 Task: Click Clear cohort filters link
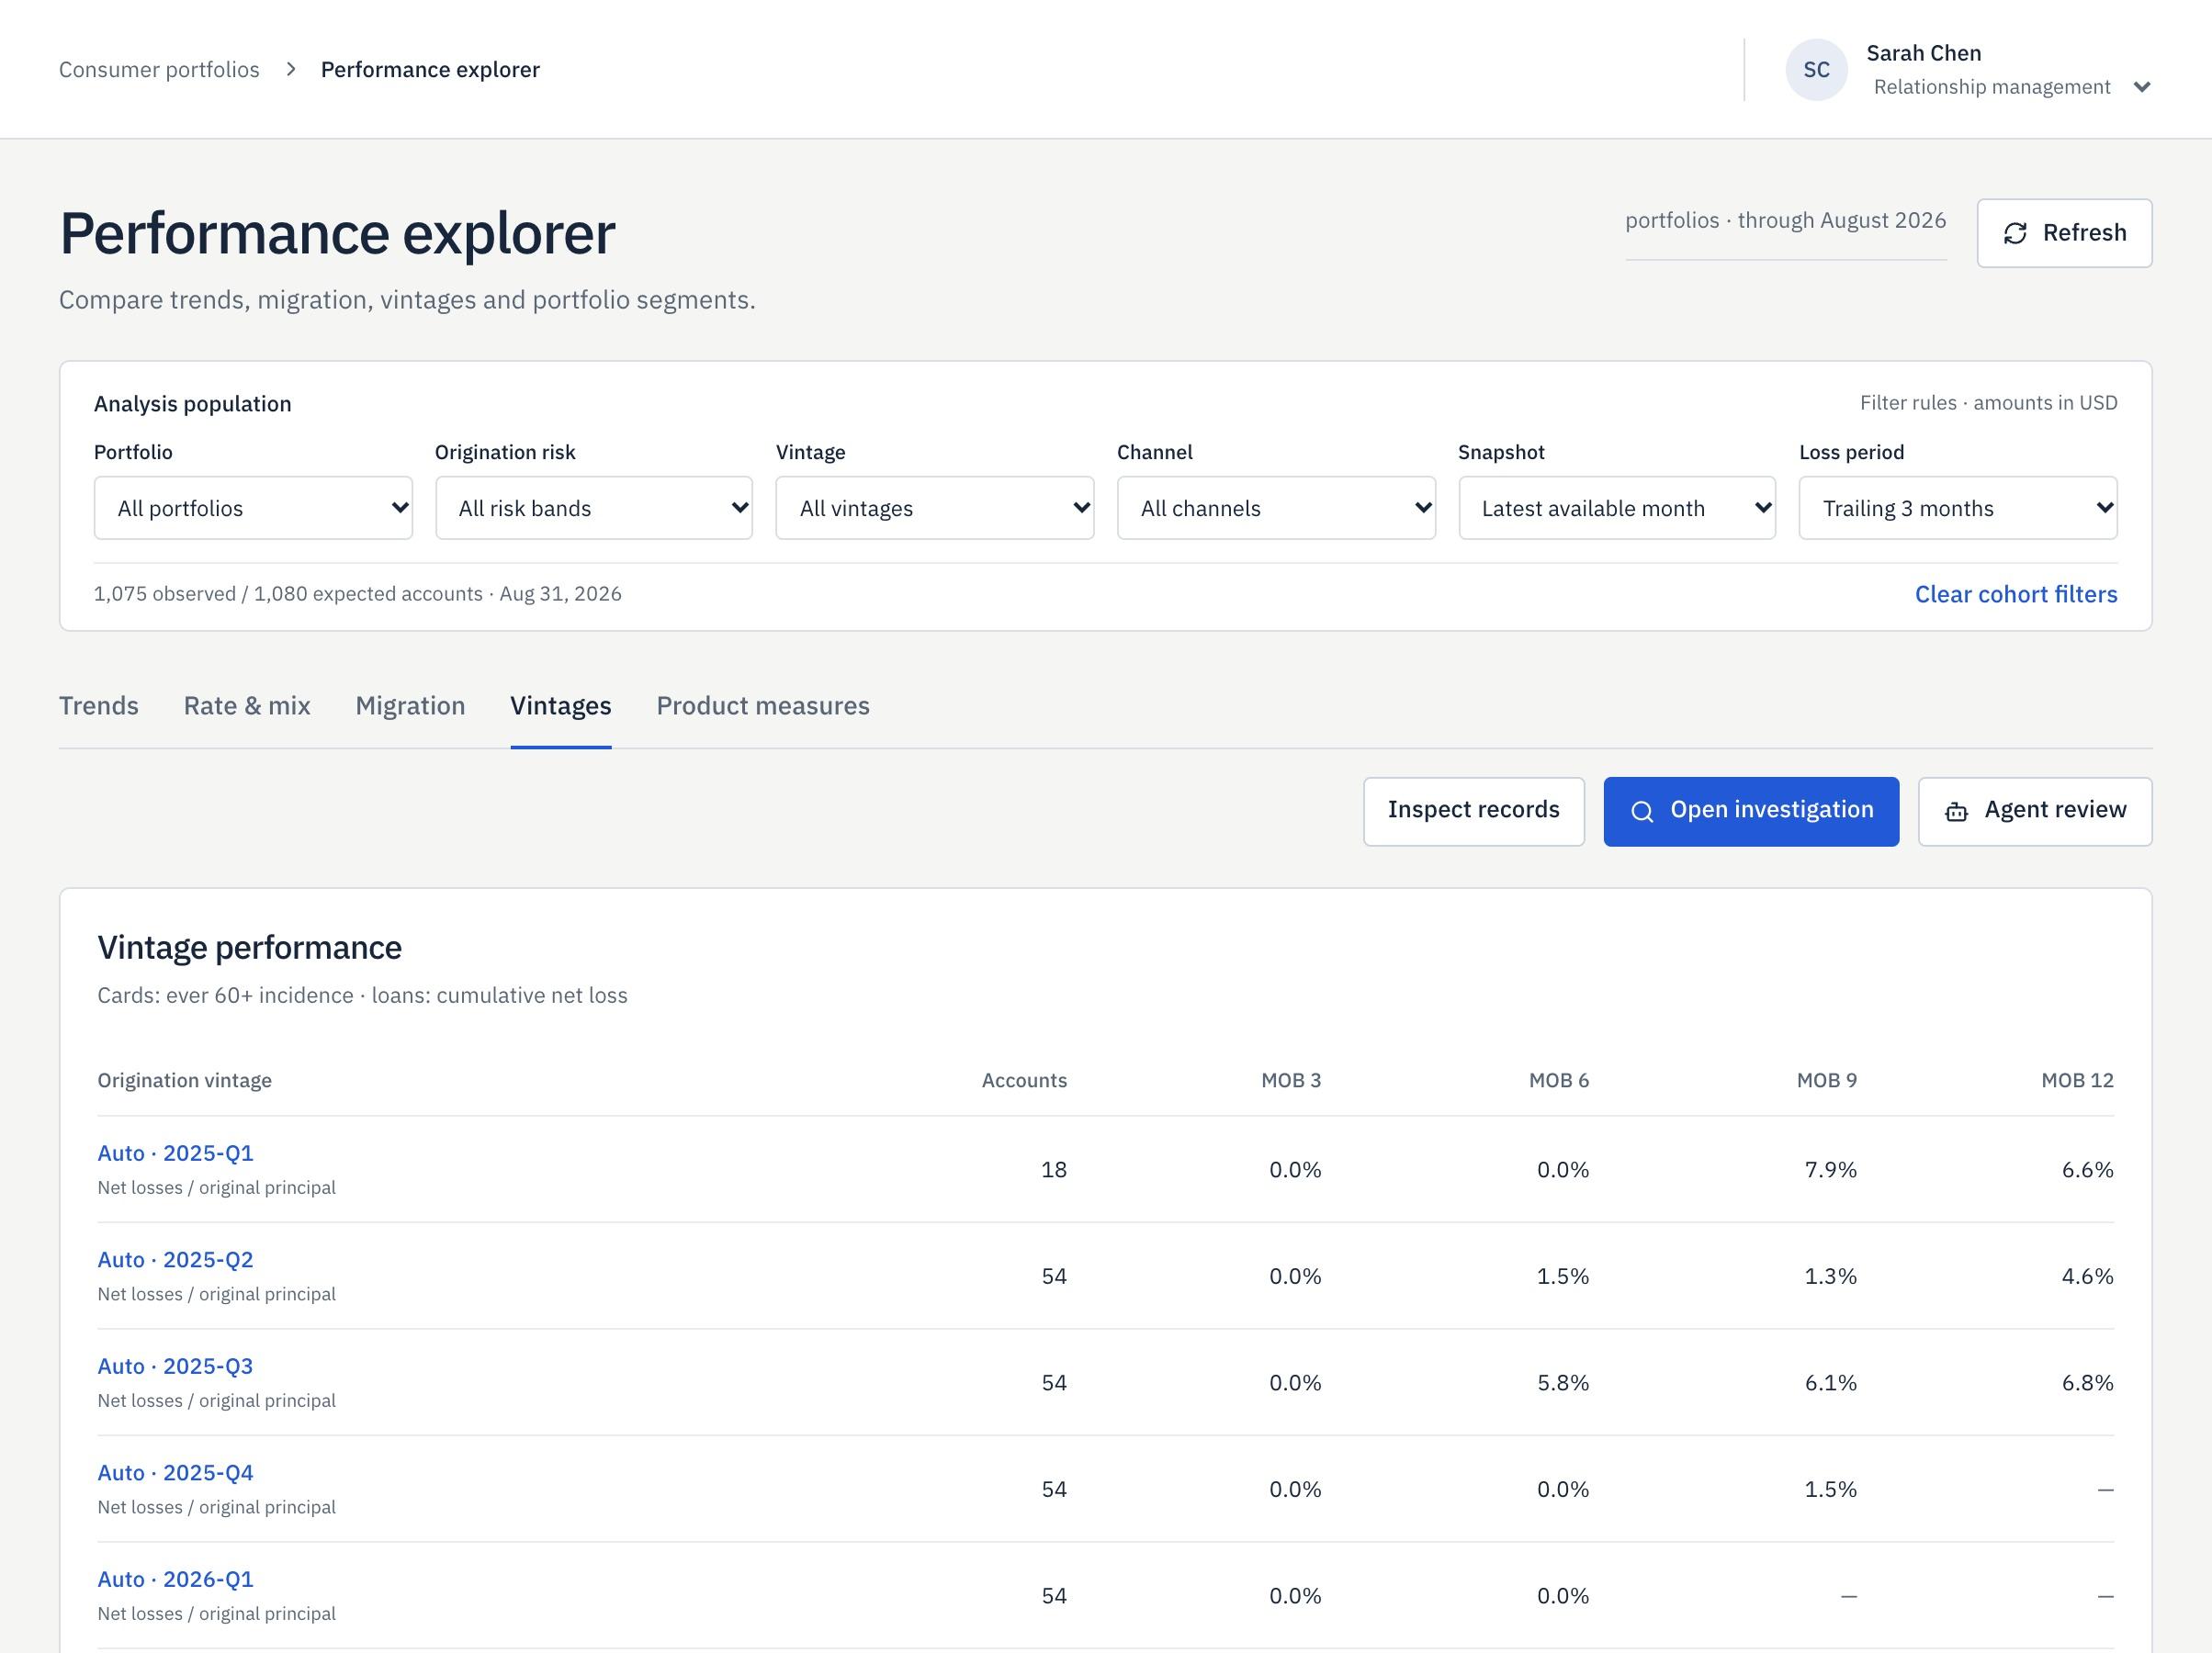[2016, 594]
